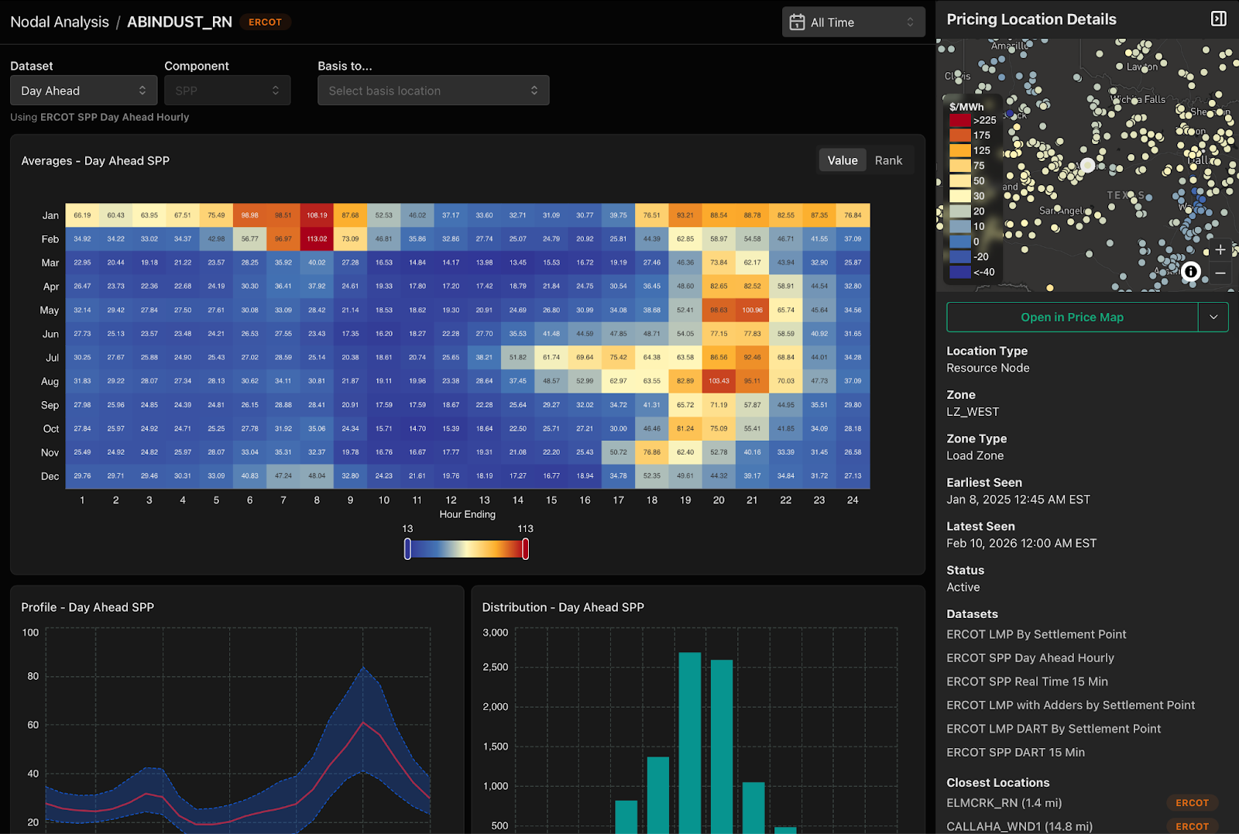Viewport: 1239px width, 834px height.
Task: Open ERCOT SPP Day Ahead Hourly dataset
Action: (1030, 658)
